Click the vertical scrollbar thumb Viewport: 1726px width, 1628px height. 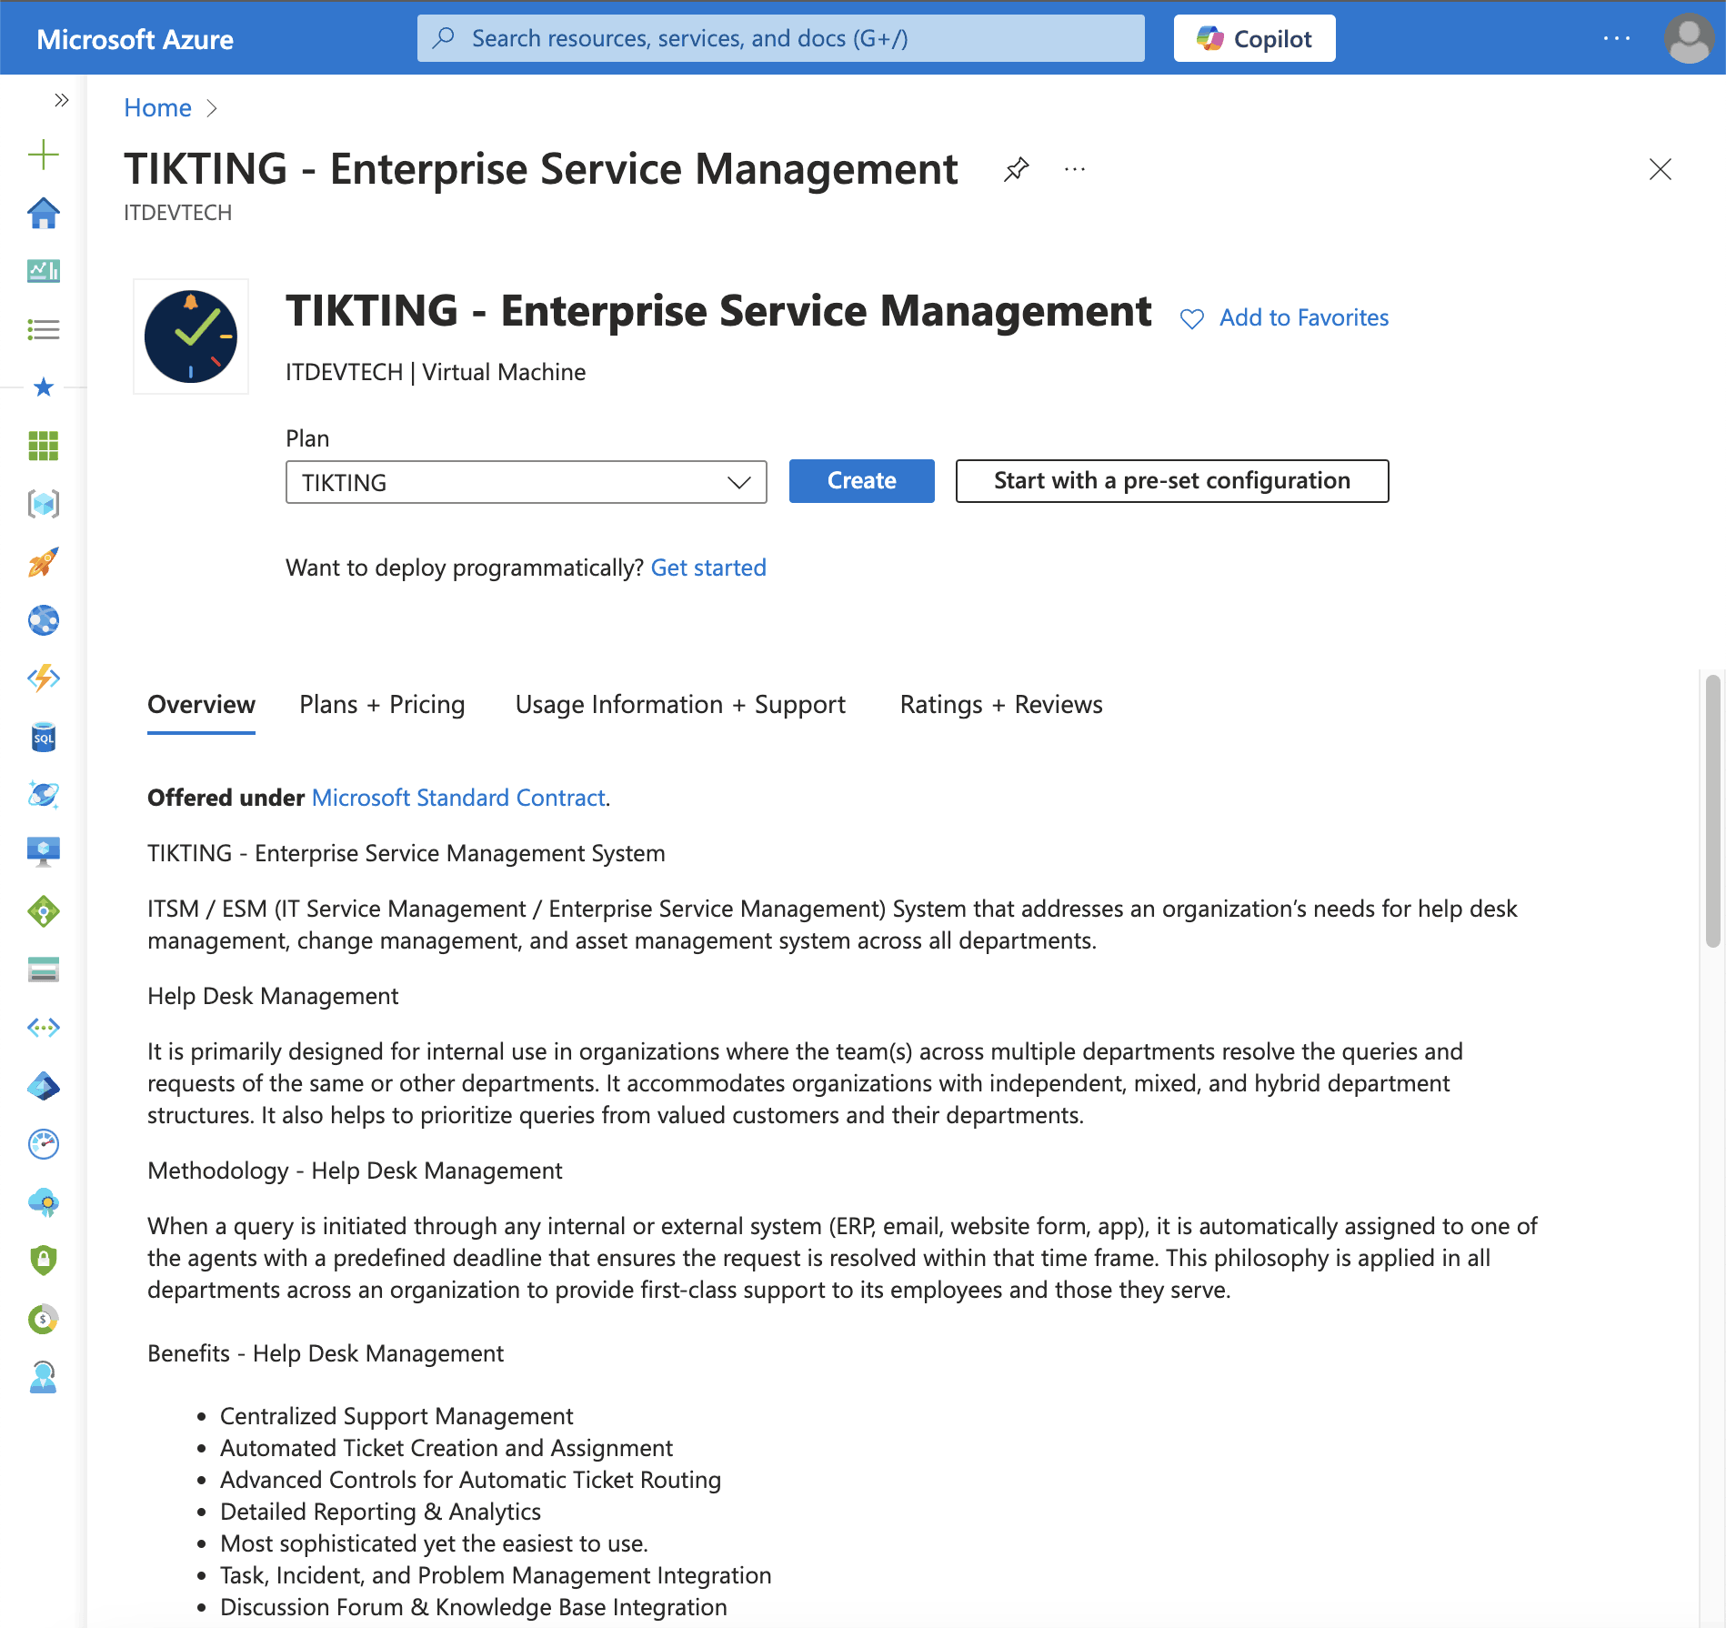pyautogui.click(x=1712, y=809)
